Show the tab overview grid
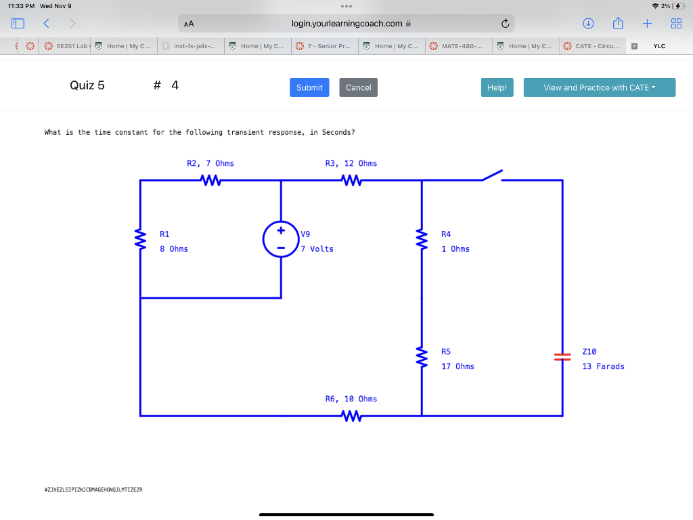Screen dimensions: 693x520 coord(676,22)
